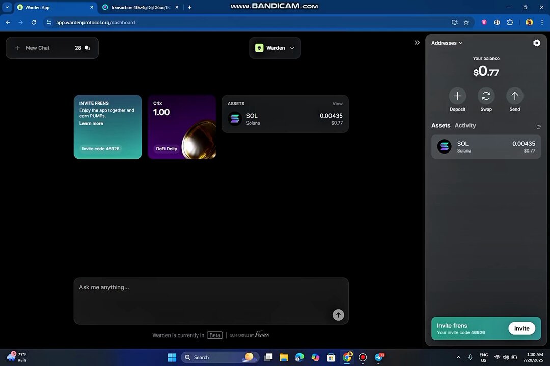Click the Bandicam record taskbar icon
550x366 pixels.
363,357
